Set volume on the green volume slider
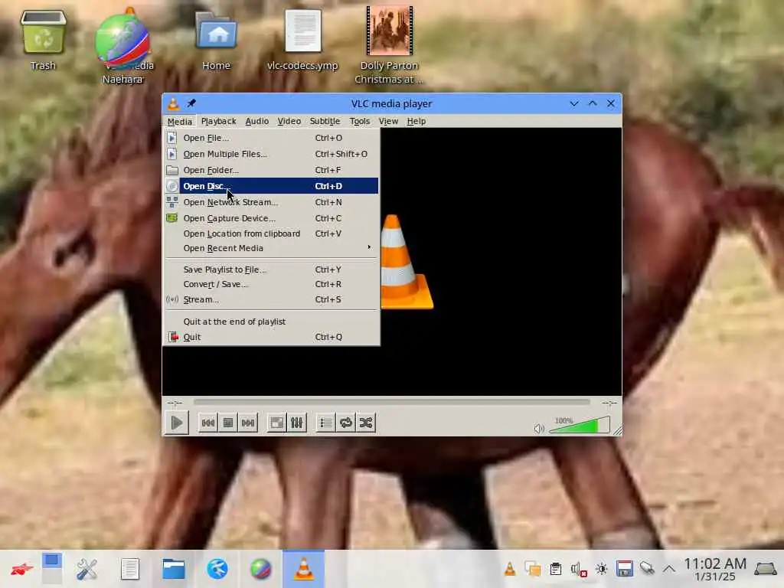Viewport: 784px width, 588px height. pos(580,425)
